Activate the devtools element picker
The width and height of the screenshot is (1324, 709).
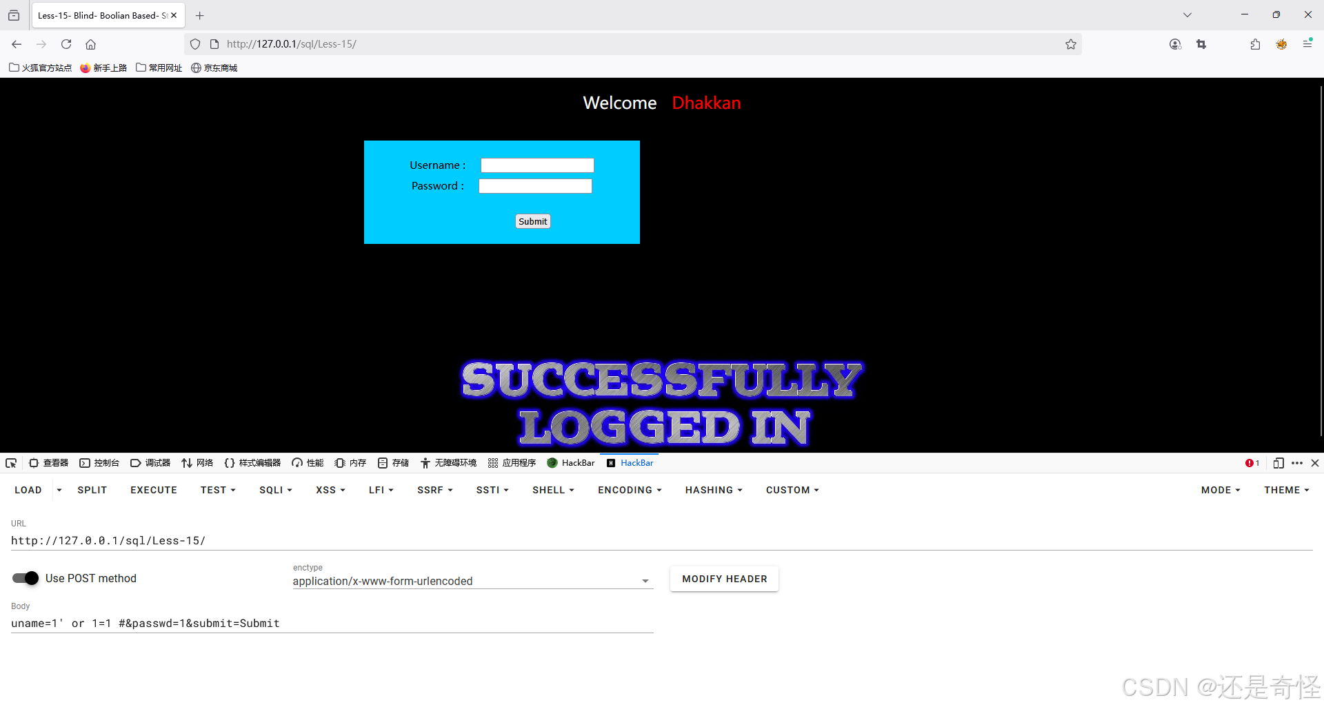coord(11,463)
